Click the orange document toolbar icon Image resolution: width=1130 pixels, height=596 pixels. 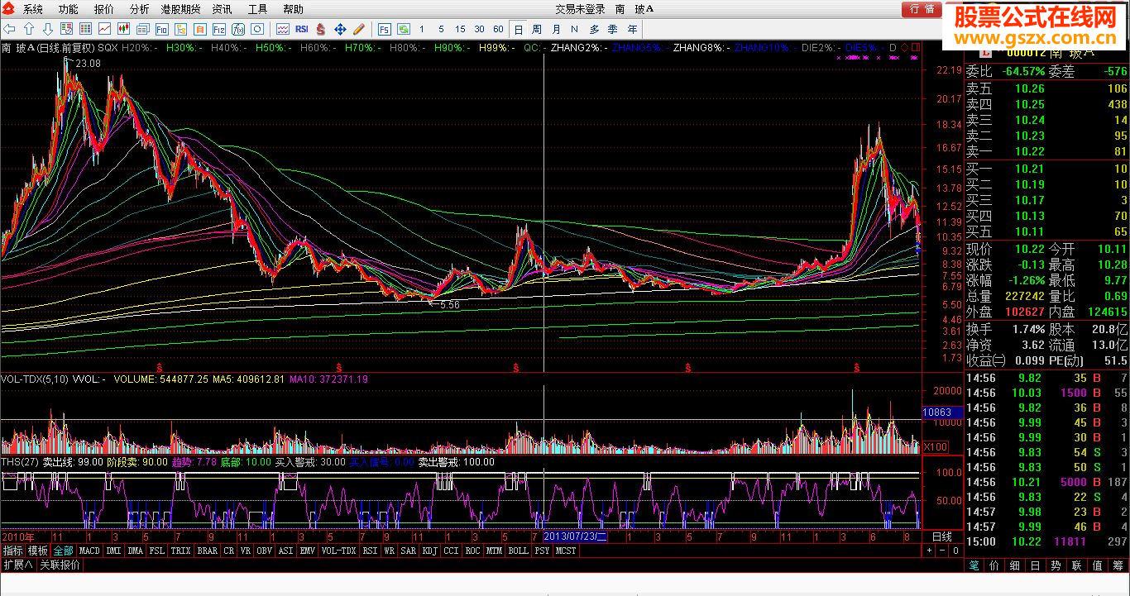200,29
